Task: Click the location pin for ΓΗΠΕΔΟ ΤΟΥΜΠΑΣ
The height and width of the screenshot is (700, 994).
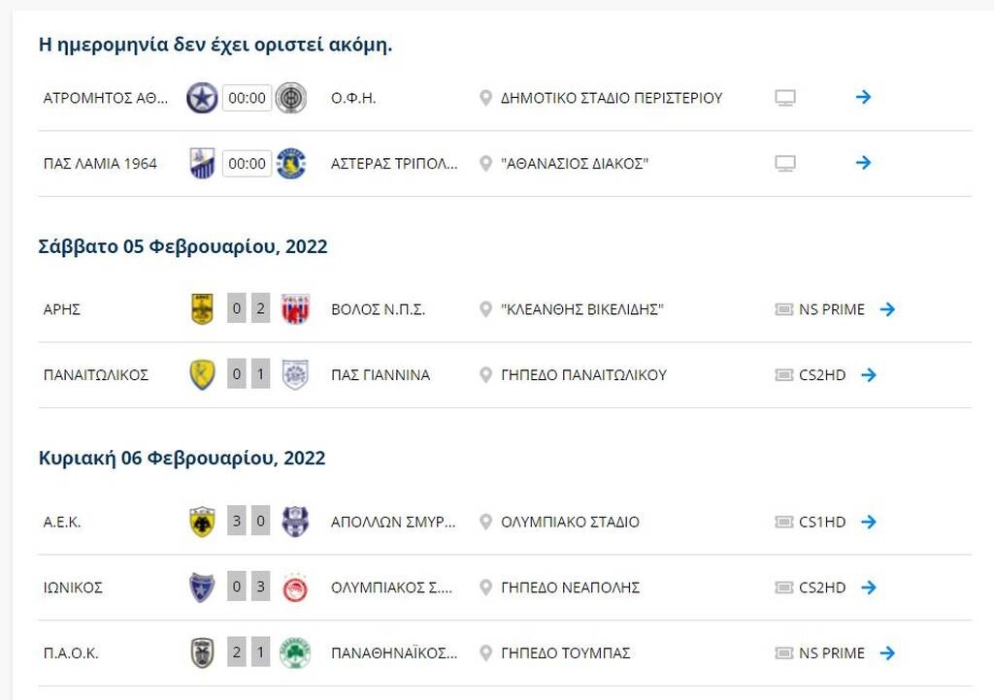Action: (483, 652)
